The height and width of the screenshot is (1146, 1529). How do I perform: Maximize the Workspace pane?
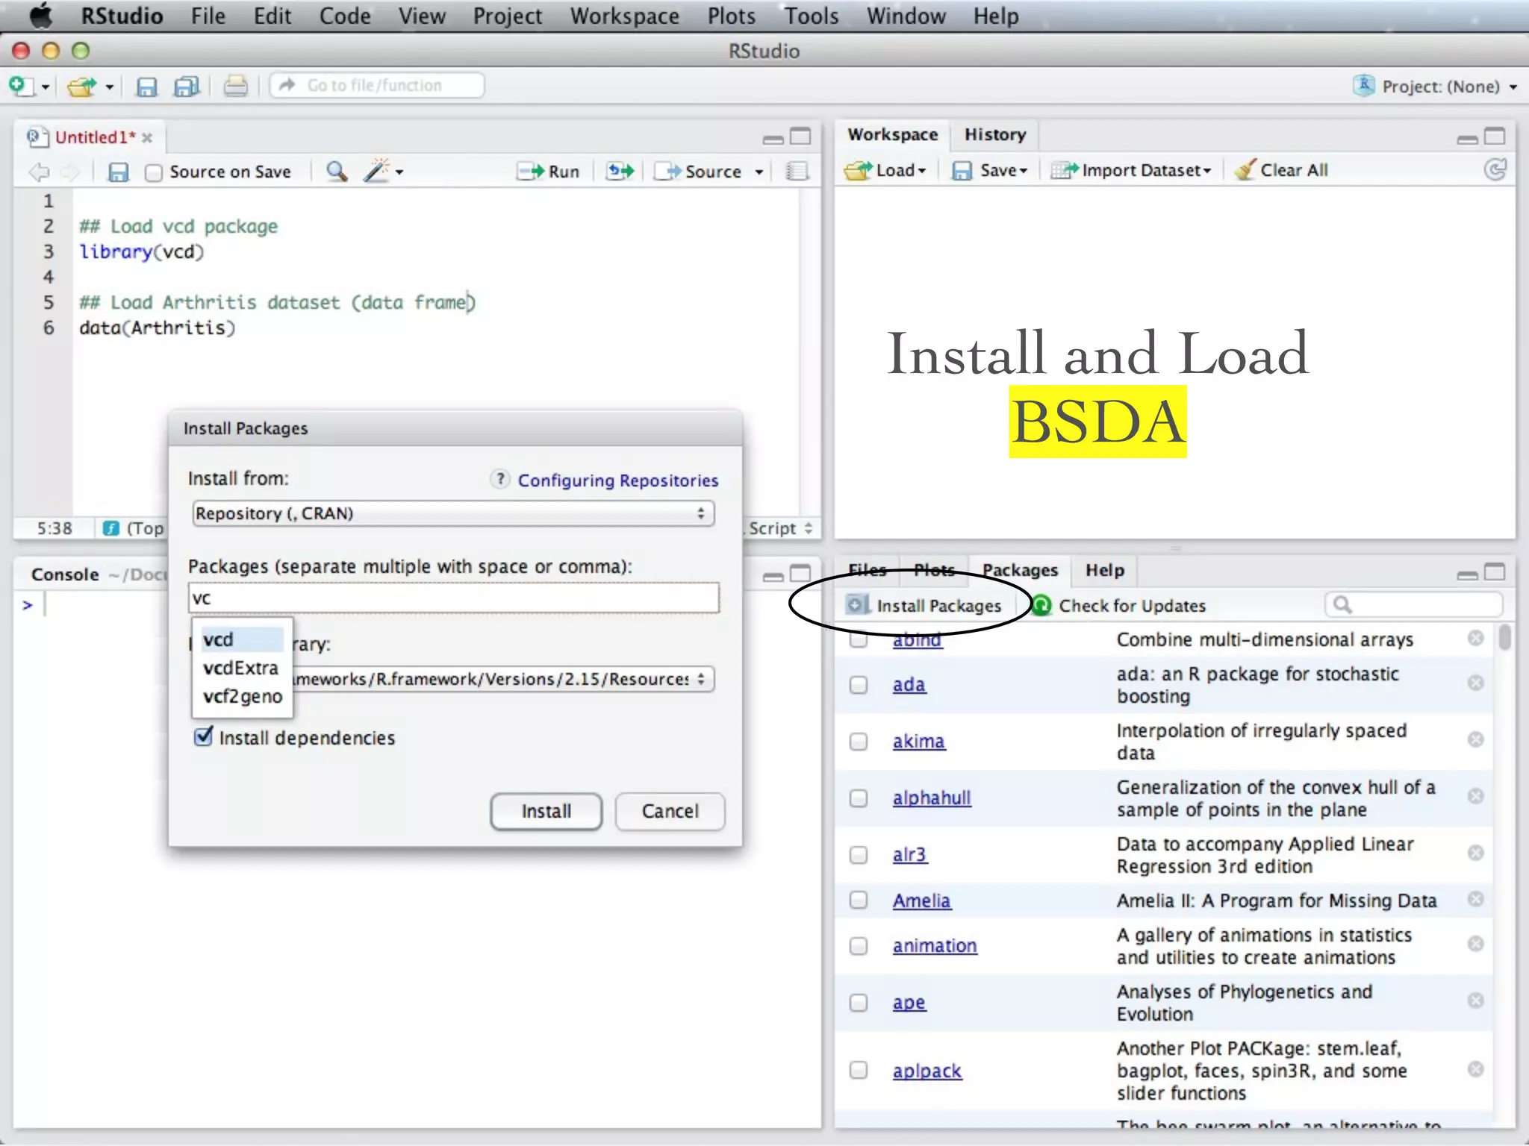pyautogui.click(x=1495, y=136)
